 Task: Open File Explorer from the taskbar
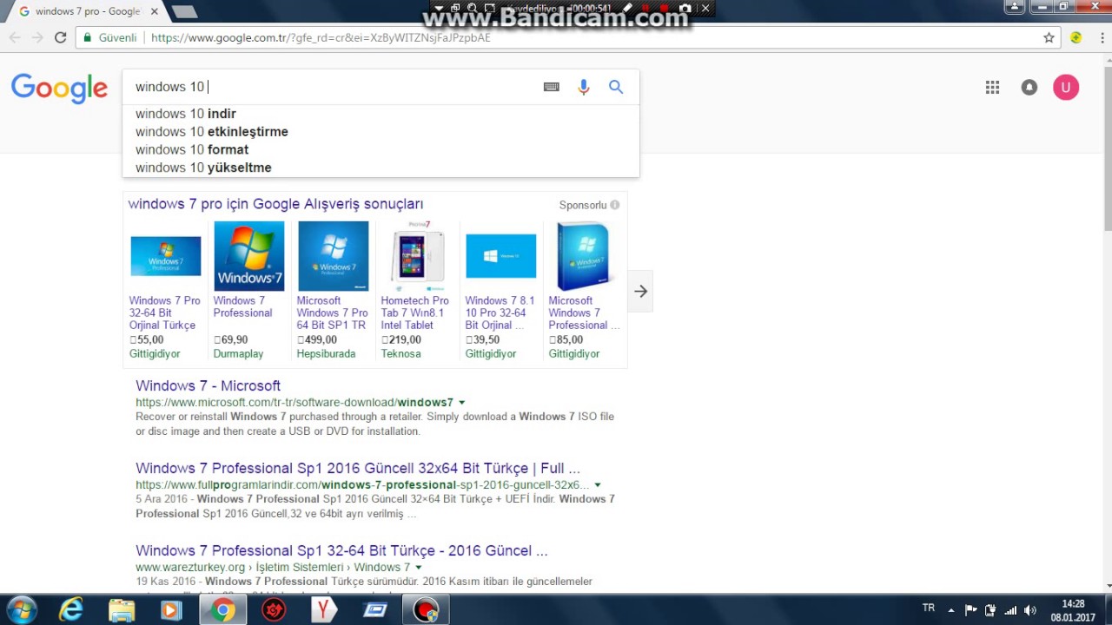tap(122, 610)
